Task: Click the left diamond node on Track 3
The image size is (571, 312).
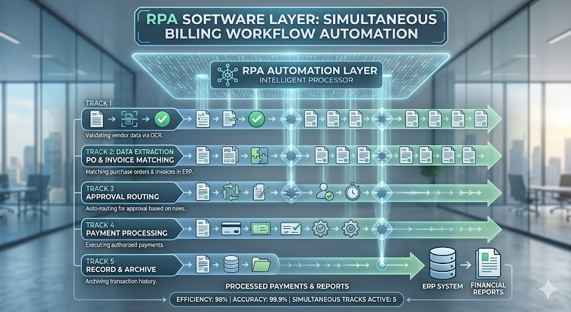Action: (x=291, y=192)
